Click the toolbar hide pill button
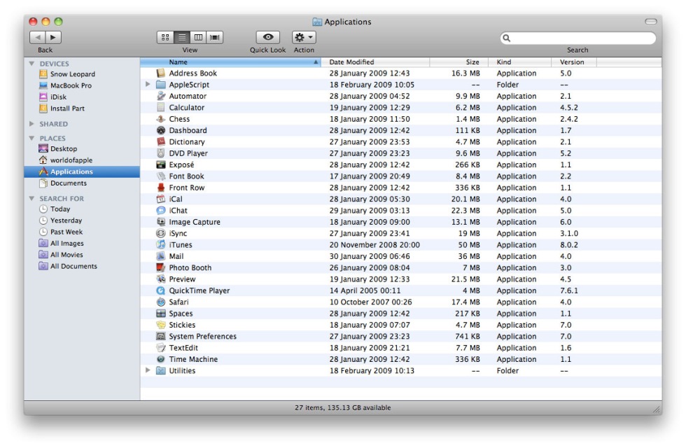Viewport: 686px width, 448px height. 650,22
